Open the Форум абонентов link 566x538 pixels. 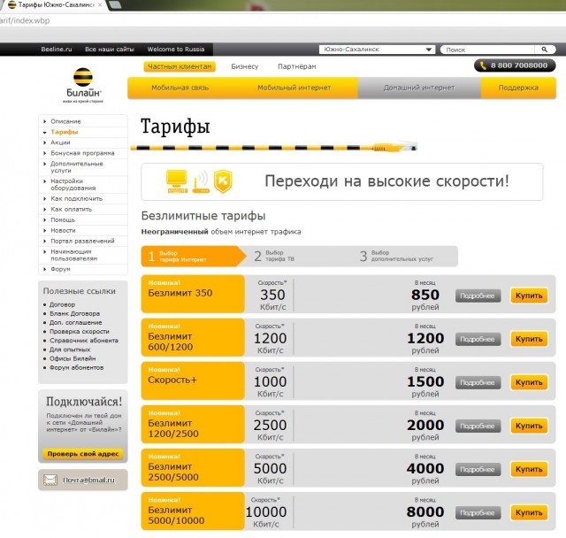[77, 367]
